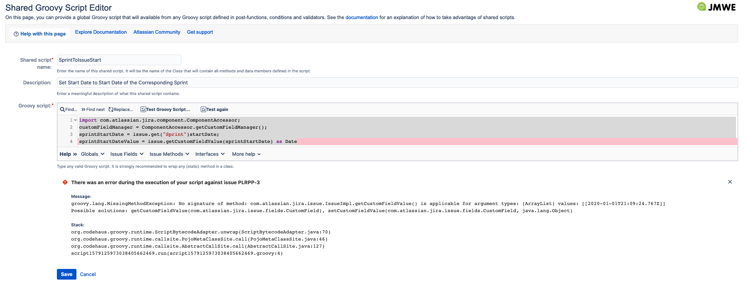Click the Test again toolbar button
Screen dimensions: 748x300
(214, 110)
